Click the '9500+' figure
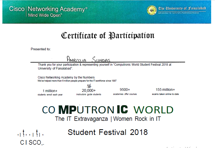Screen dimensions: 215x148 [125, 90]
